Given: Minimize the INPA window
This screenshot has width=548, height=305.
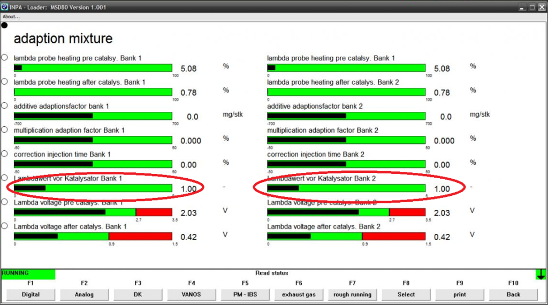Looking at the screenshot, I should (x=522, y=7).
